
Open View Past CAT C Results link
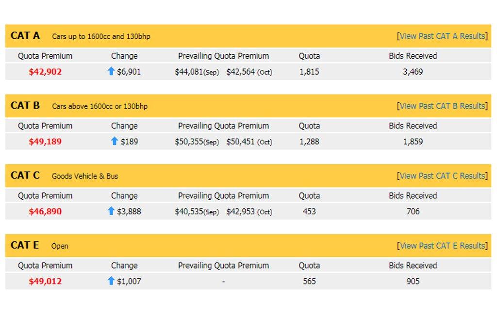(x=442, y=175)
